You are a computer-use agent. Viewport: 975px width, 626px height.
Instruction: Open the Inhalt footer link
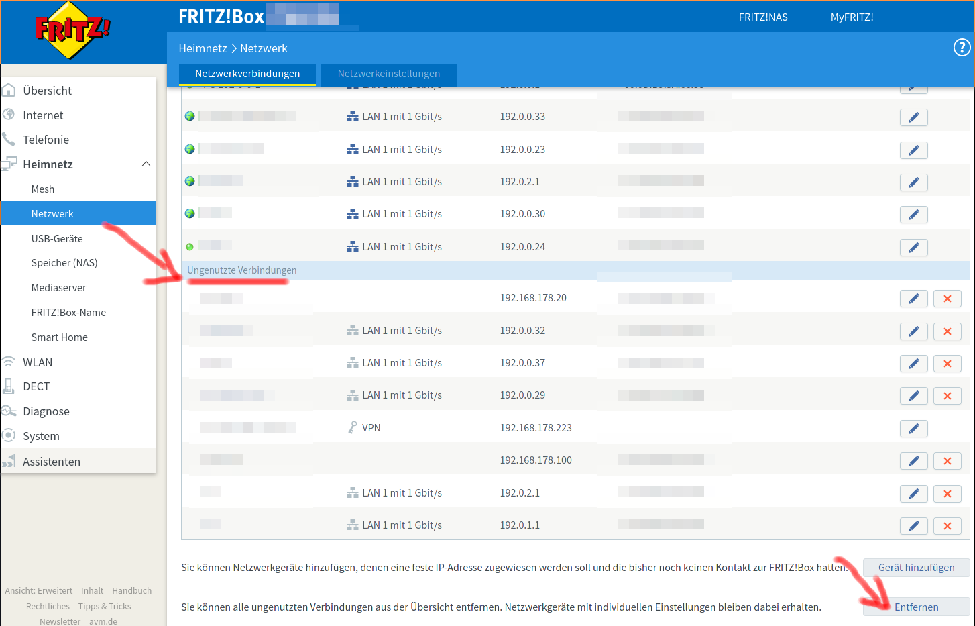tap(92, 591)
